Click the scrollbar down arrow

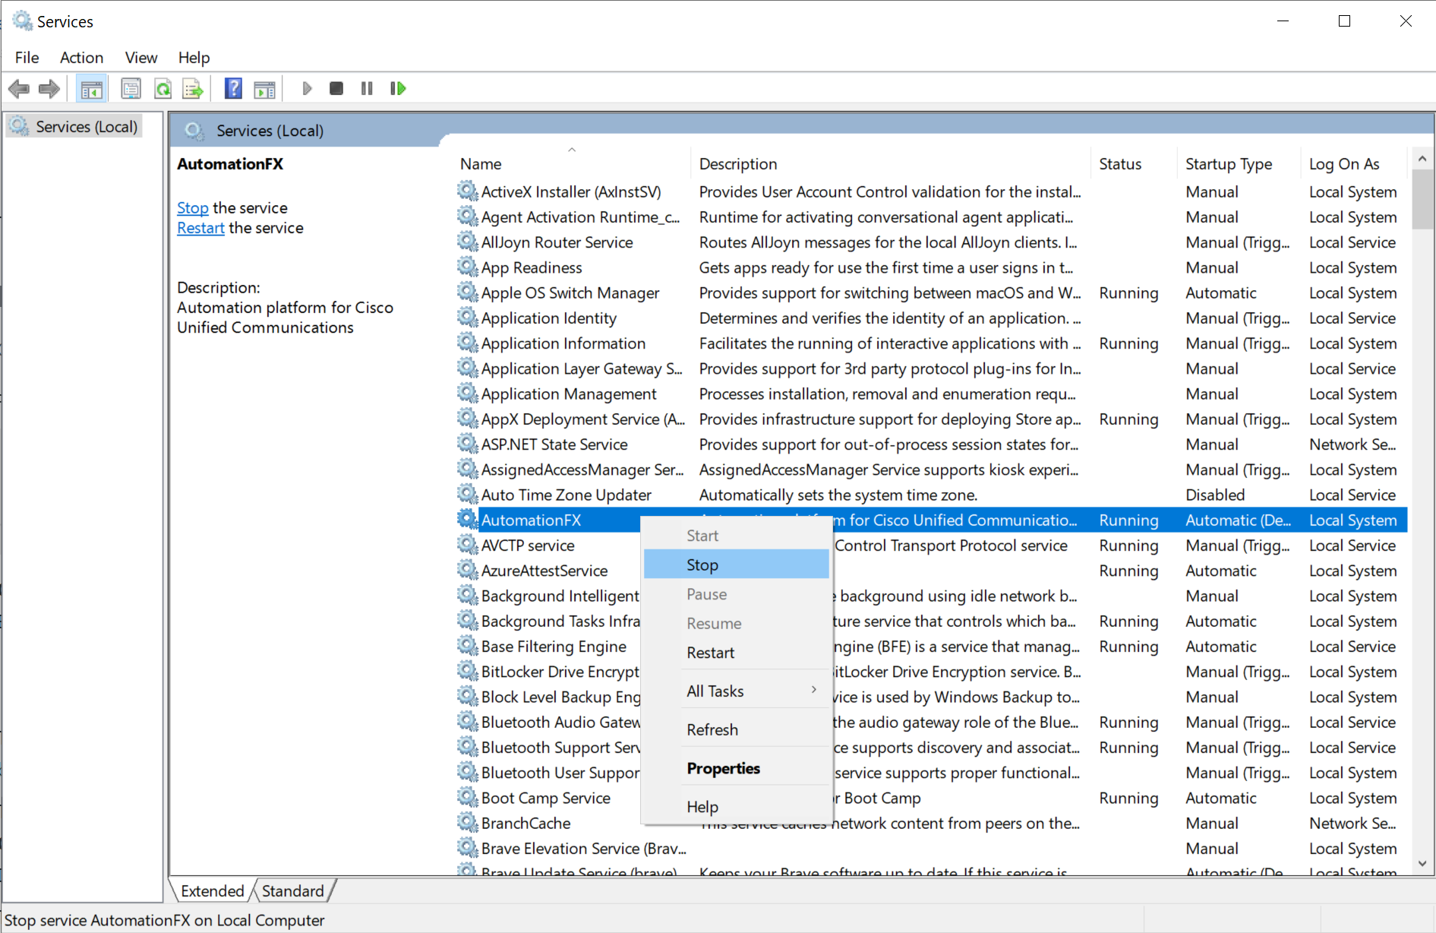(1422, 864)
